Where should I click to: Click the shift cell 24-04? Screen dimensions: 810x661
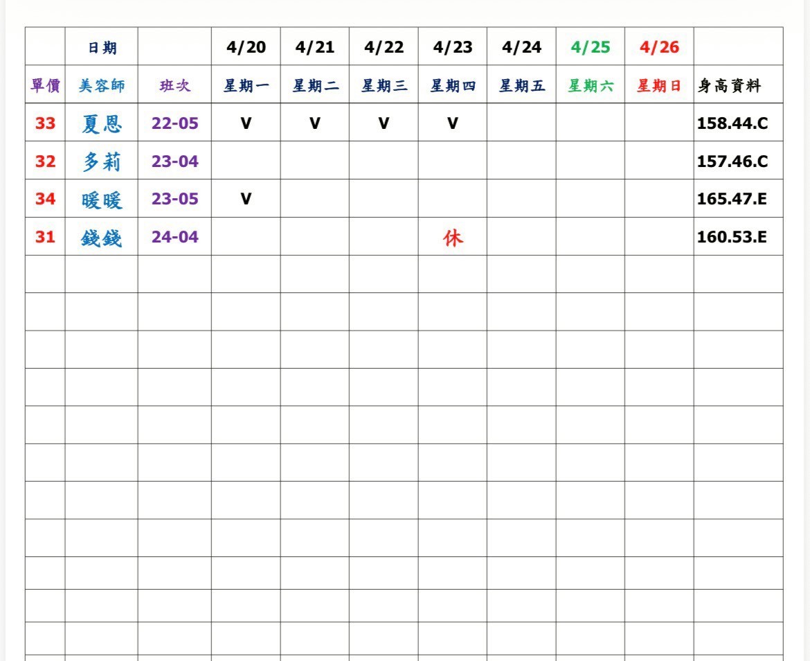pos(174,237)
